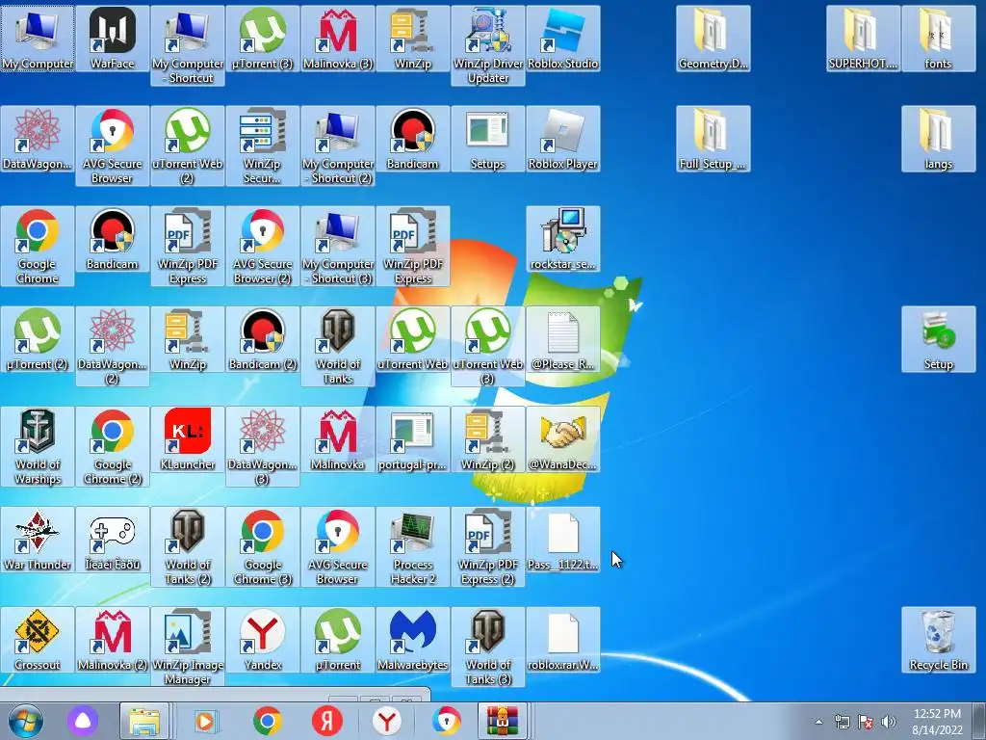Select the Google Chrome (3) shortcut
The height and width of the screenshot is (740, 986).
263,546
